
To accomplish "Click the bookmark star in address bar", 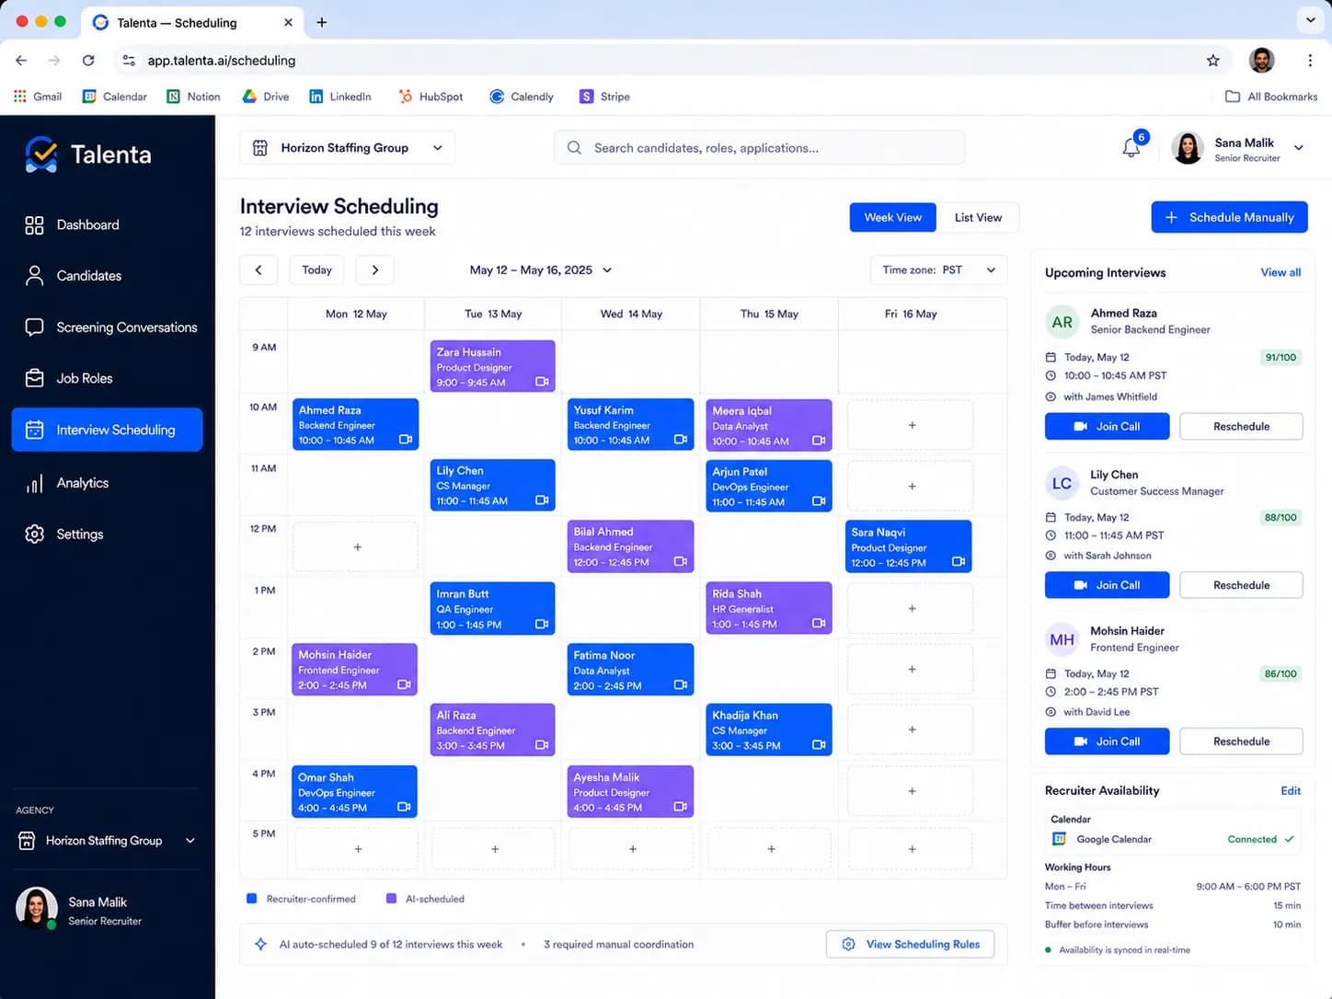I will (x=1213, y=61).
